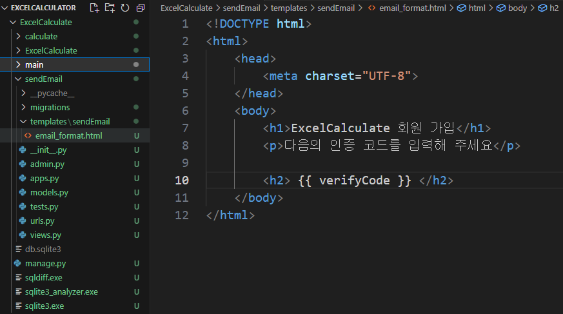Place cursor on verifyCode template variable
Screen dimensions: 563x314
[354, 180]
